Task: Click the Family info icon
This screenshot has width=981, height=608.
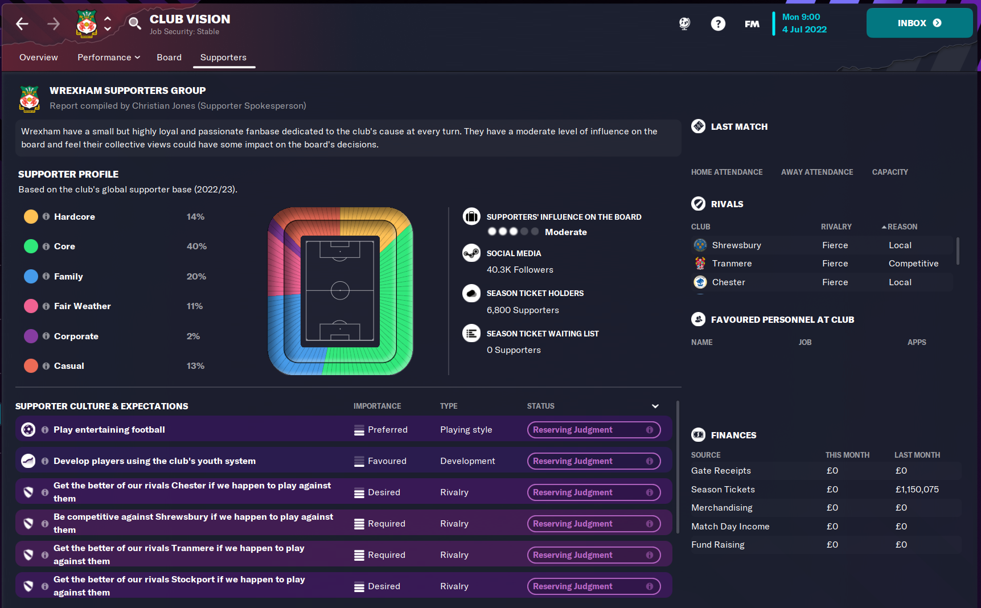Action: (x=46, y=276)
